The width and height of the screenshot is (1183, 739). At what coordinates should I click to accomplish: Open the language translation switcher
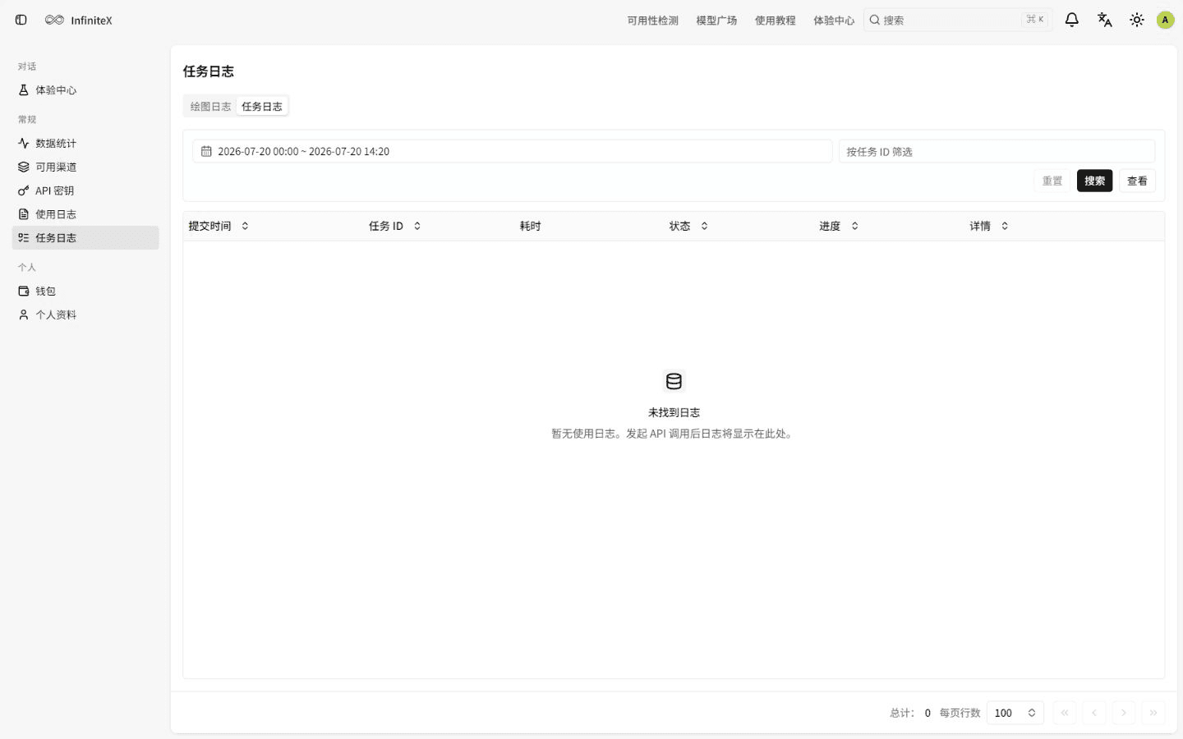click(x=1104, y=20)
